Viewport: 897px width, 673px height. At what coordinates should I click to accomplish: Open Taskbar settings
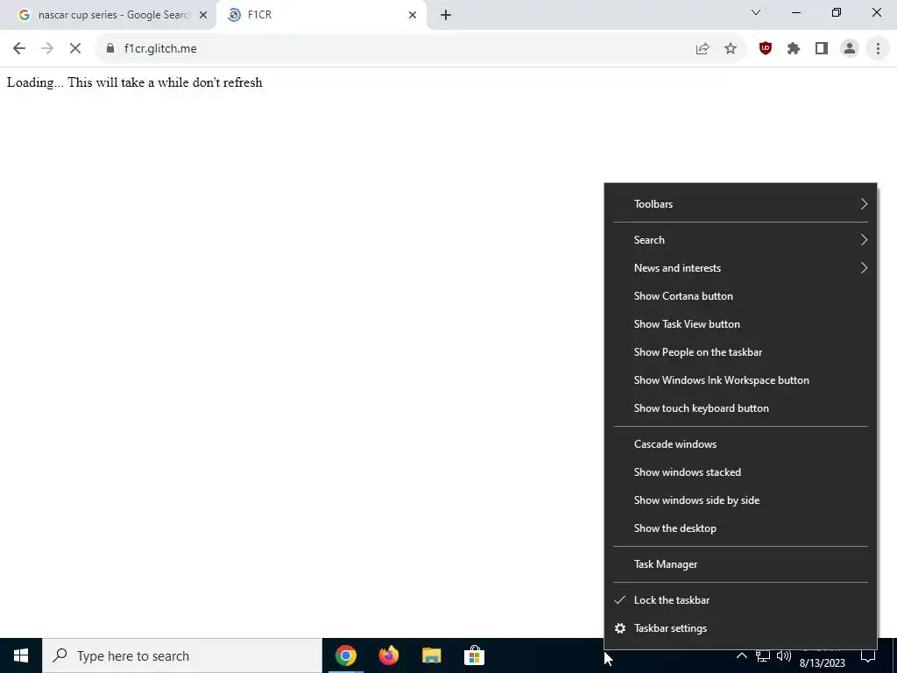pyautogui.click(x=740, y=628)
